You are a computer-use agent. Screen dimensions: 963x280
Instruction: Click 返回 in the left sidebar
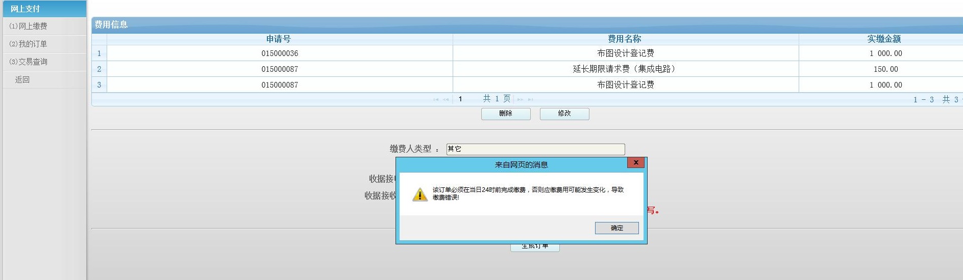point(22,79)
